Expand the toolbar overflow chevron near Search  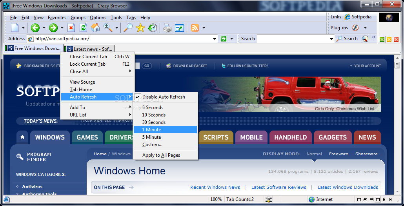coord(373,37)
